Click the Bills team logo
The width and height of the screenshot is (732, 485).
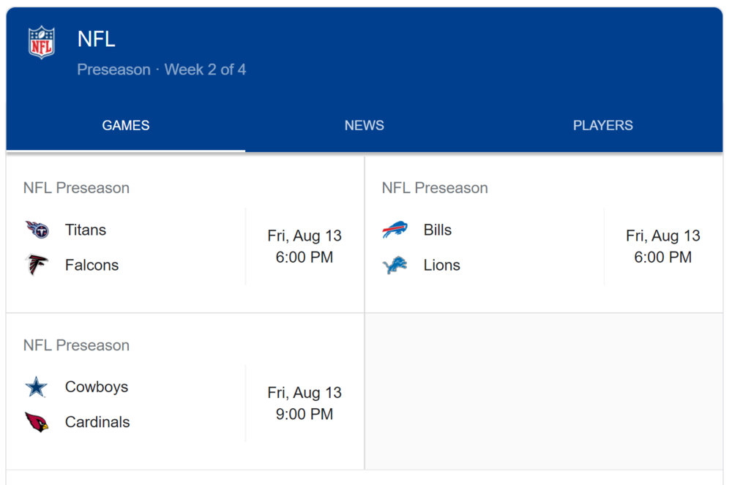(395, 230)
